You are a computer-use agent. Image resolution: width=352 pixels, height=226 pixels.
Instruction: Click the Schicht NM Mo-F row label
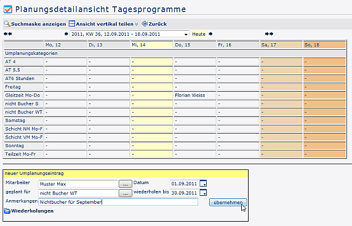point(23,129)
